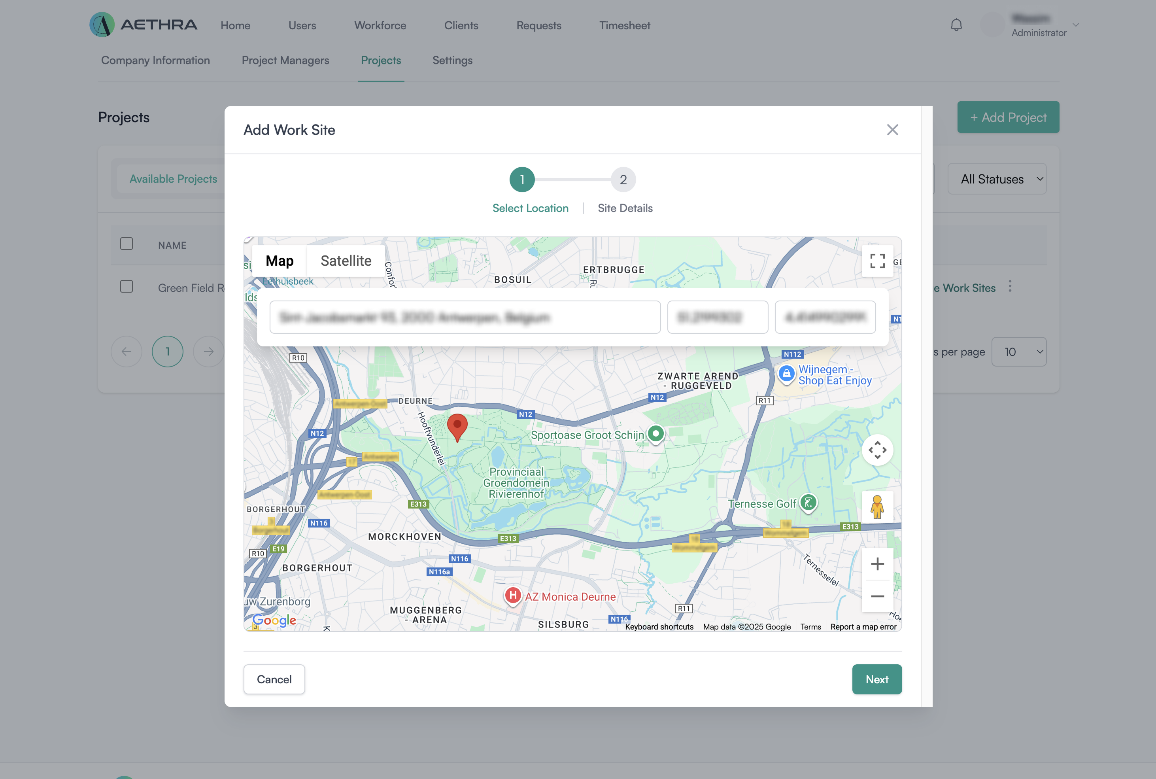Tick the select-all checkbox in header
Viewport: 1156px width, 779px height.
127,244
